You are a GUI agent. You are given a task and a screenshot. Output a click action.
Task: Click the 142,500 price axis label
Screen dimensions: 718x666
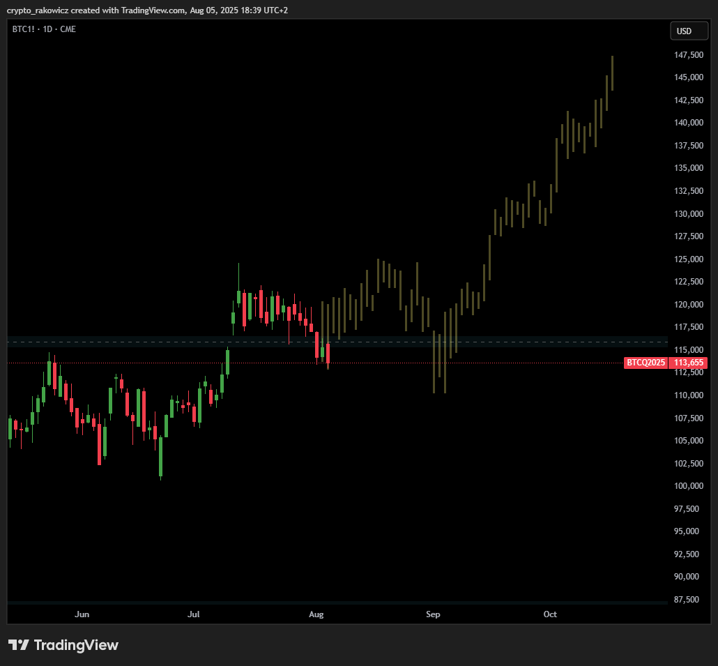pyautogui.click(x=689, y=100)
